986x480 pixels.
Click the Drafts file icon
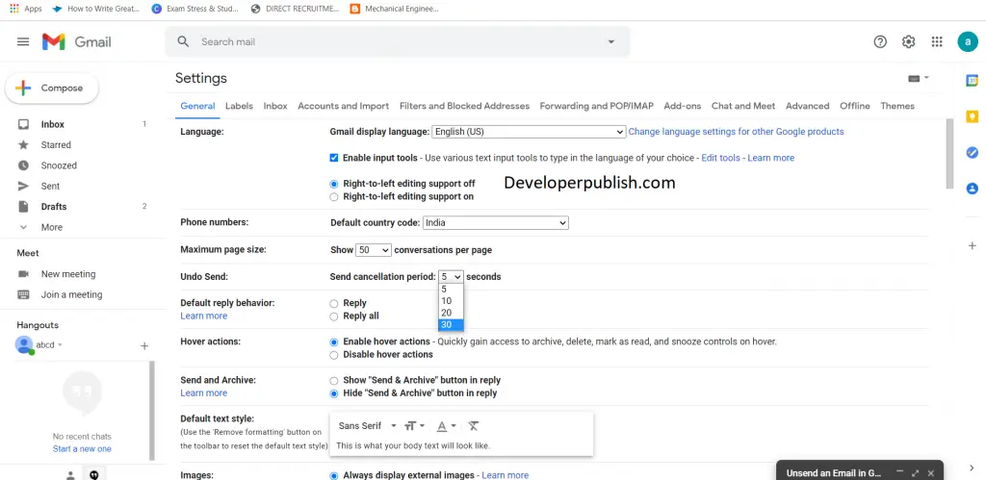click(x=23, y=207)
